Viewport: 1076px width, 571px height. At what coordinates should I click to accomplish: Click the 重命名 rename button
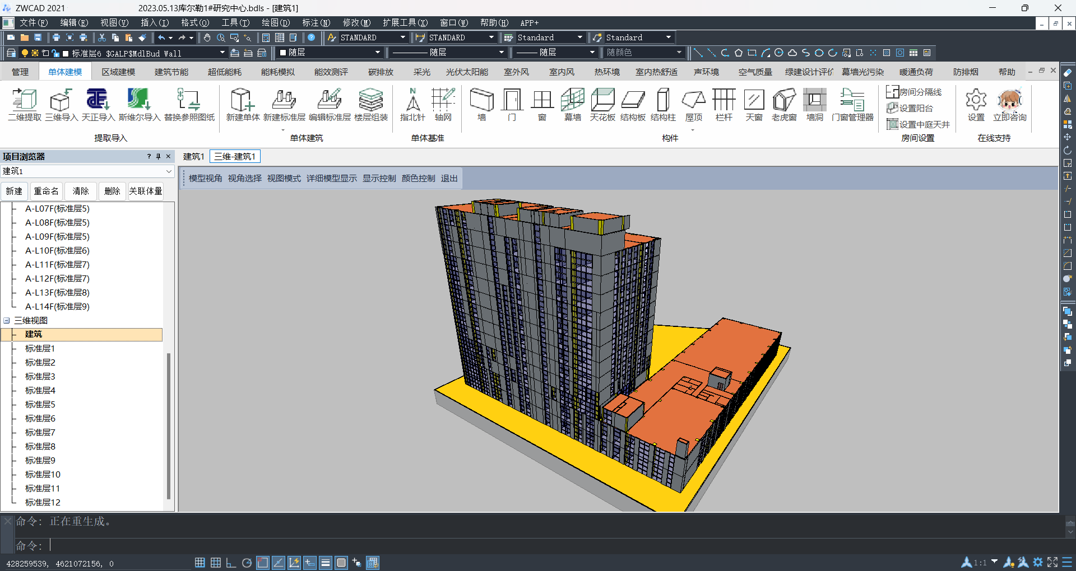(46, 191)
